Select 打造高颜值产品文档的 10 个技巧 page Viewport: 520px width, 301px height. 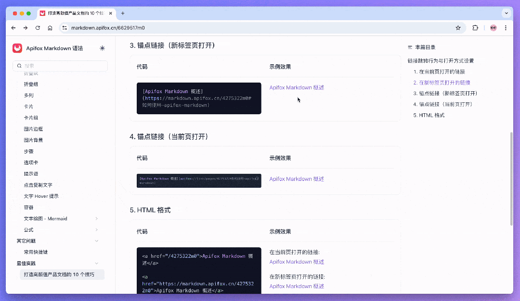62,275
